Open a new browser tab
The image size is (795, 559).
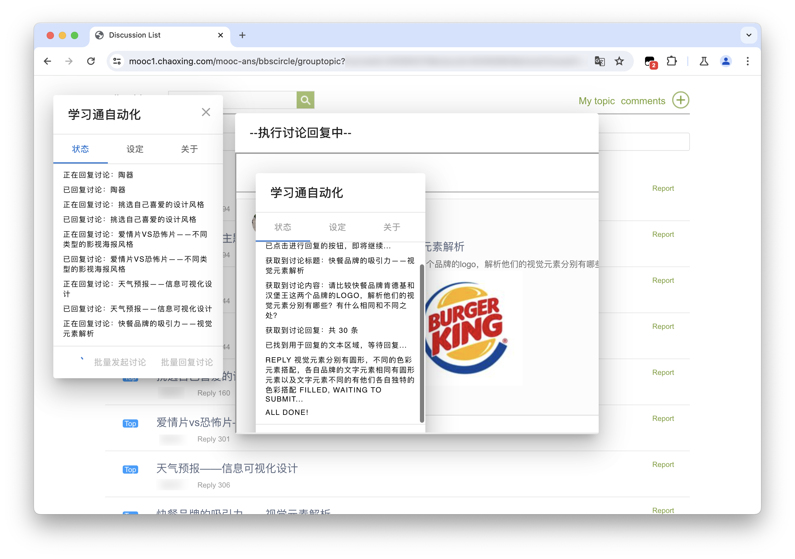pos(242,35)
